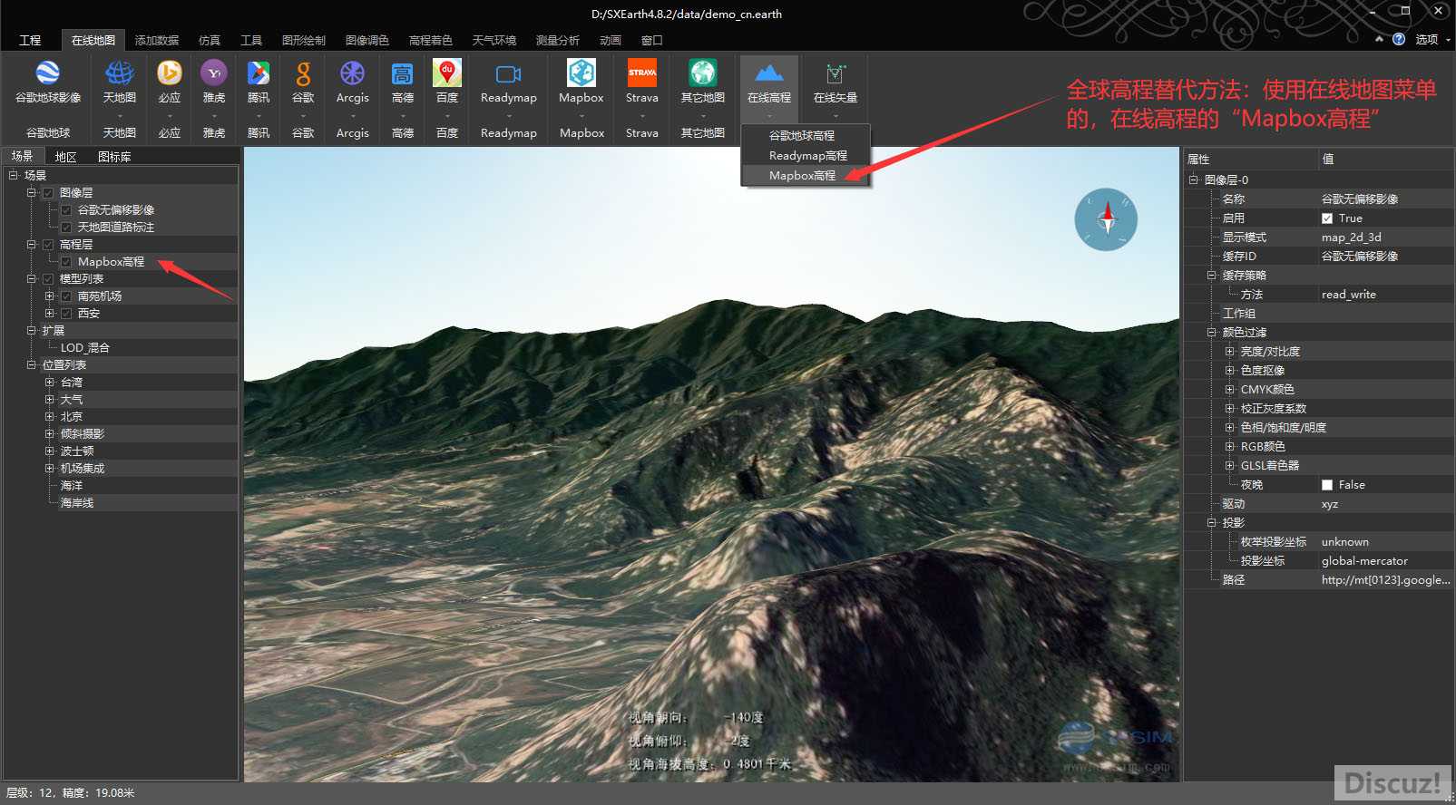The image size is (1456, 805).
Task: Choose 谷歌地球高程 from the dropdown menu
Action: pos(806,136)
